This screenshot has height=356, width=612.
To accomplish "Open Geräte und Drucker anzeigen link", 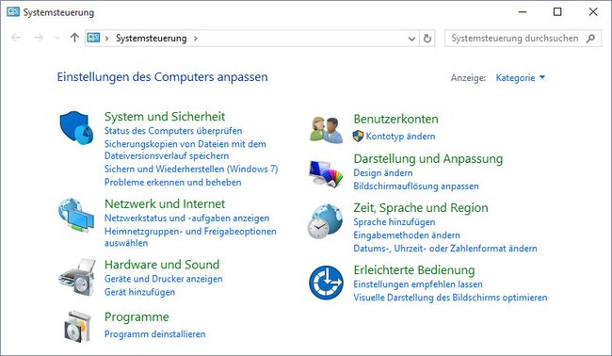I will click(x=164, y=279).
